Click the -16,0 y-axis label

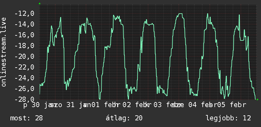pos(24,35)
